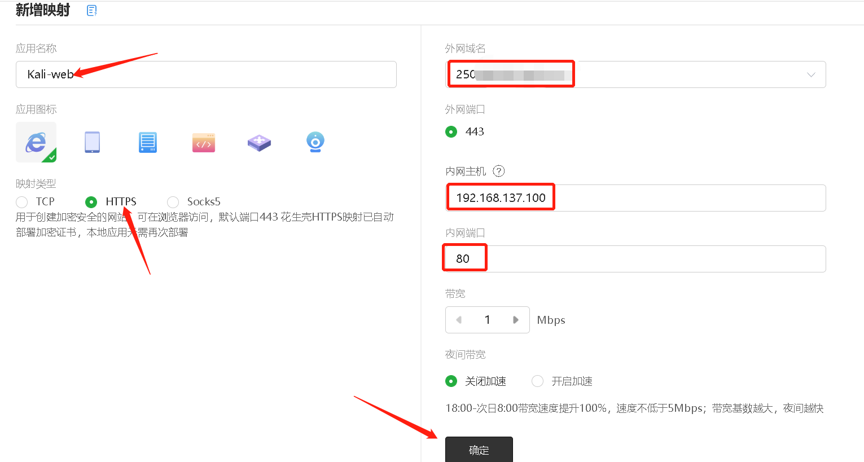The image size is (864, 462).
Task: Click the 确定 confirm button
Action: pyautogui.click(x=479, y=450)
